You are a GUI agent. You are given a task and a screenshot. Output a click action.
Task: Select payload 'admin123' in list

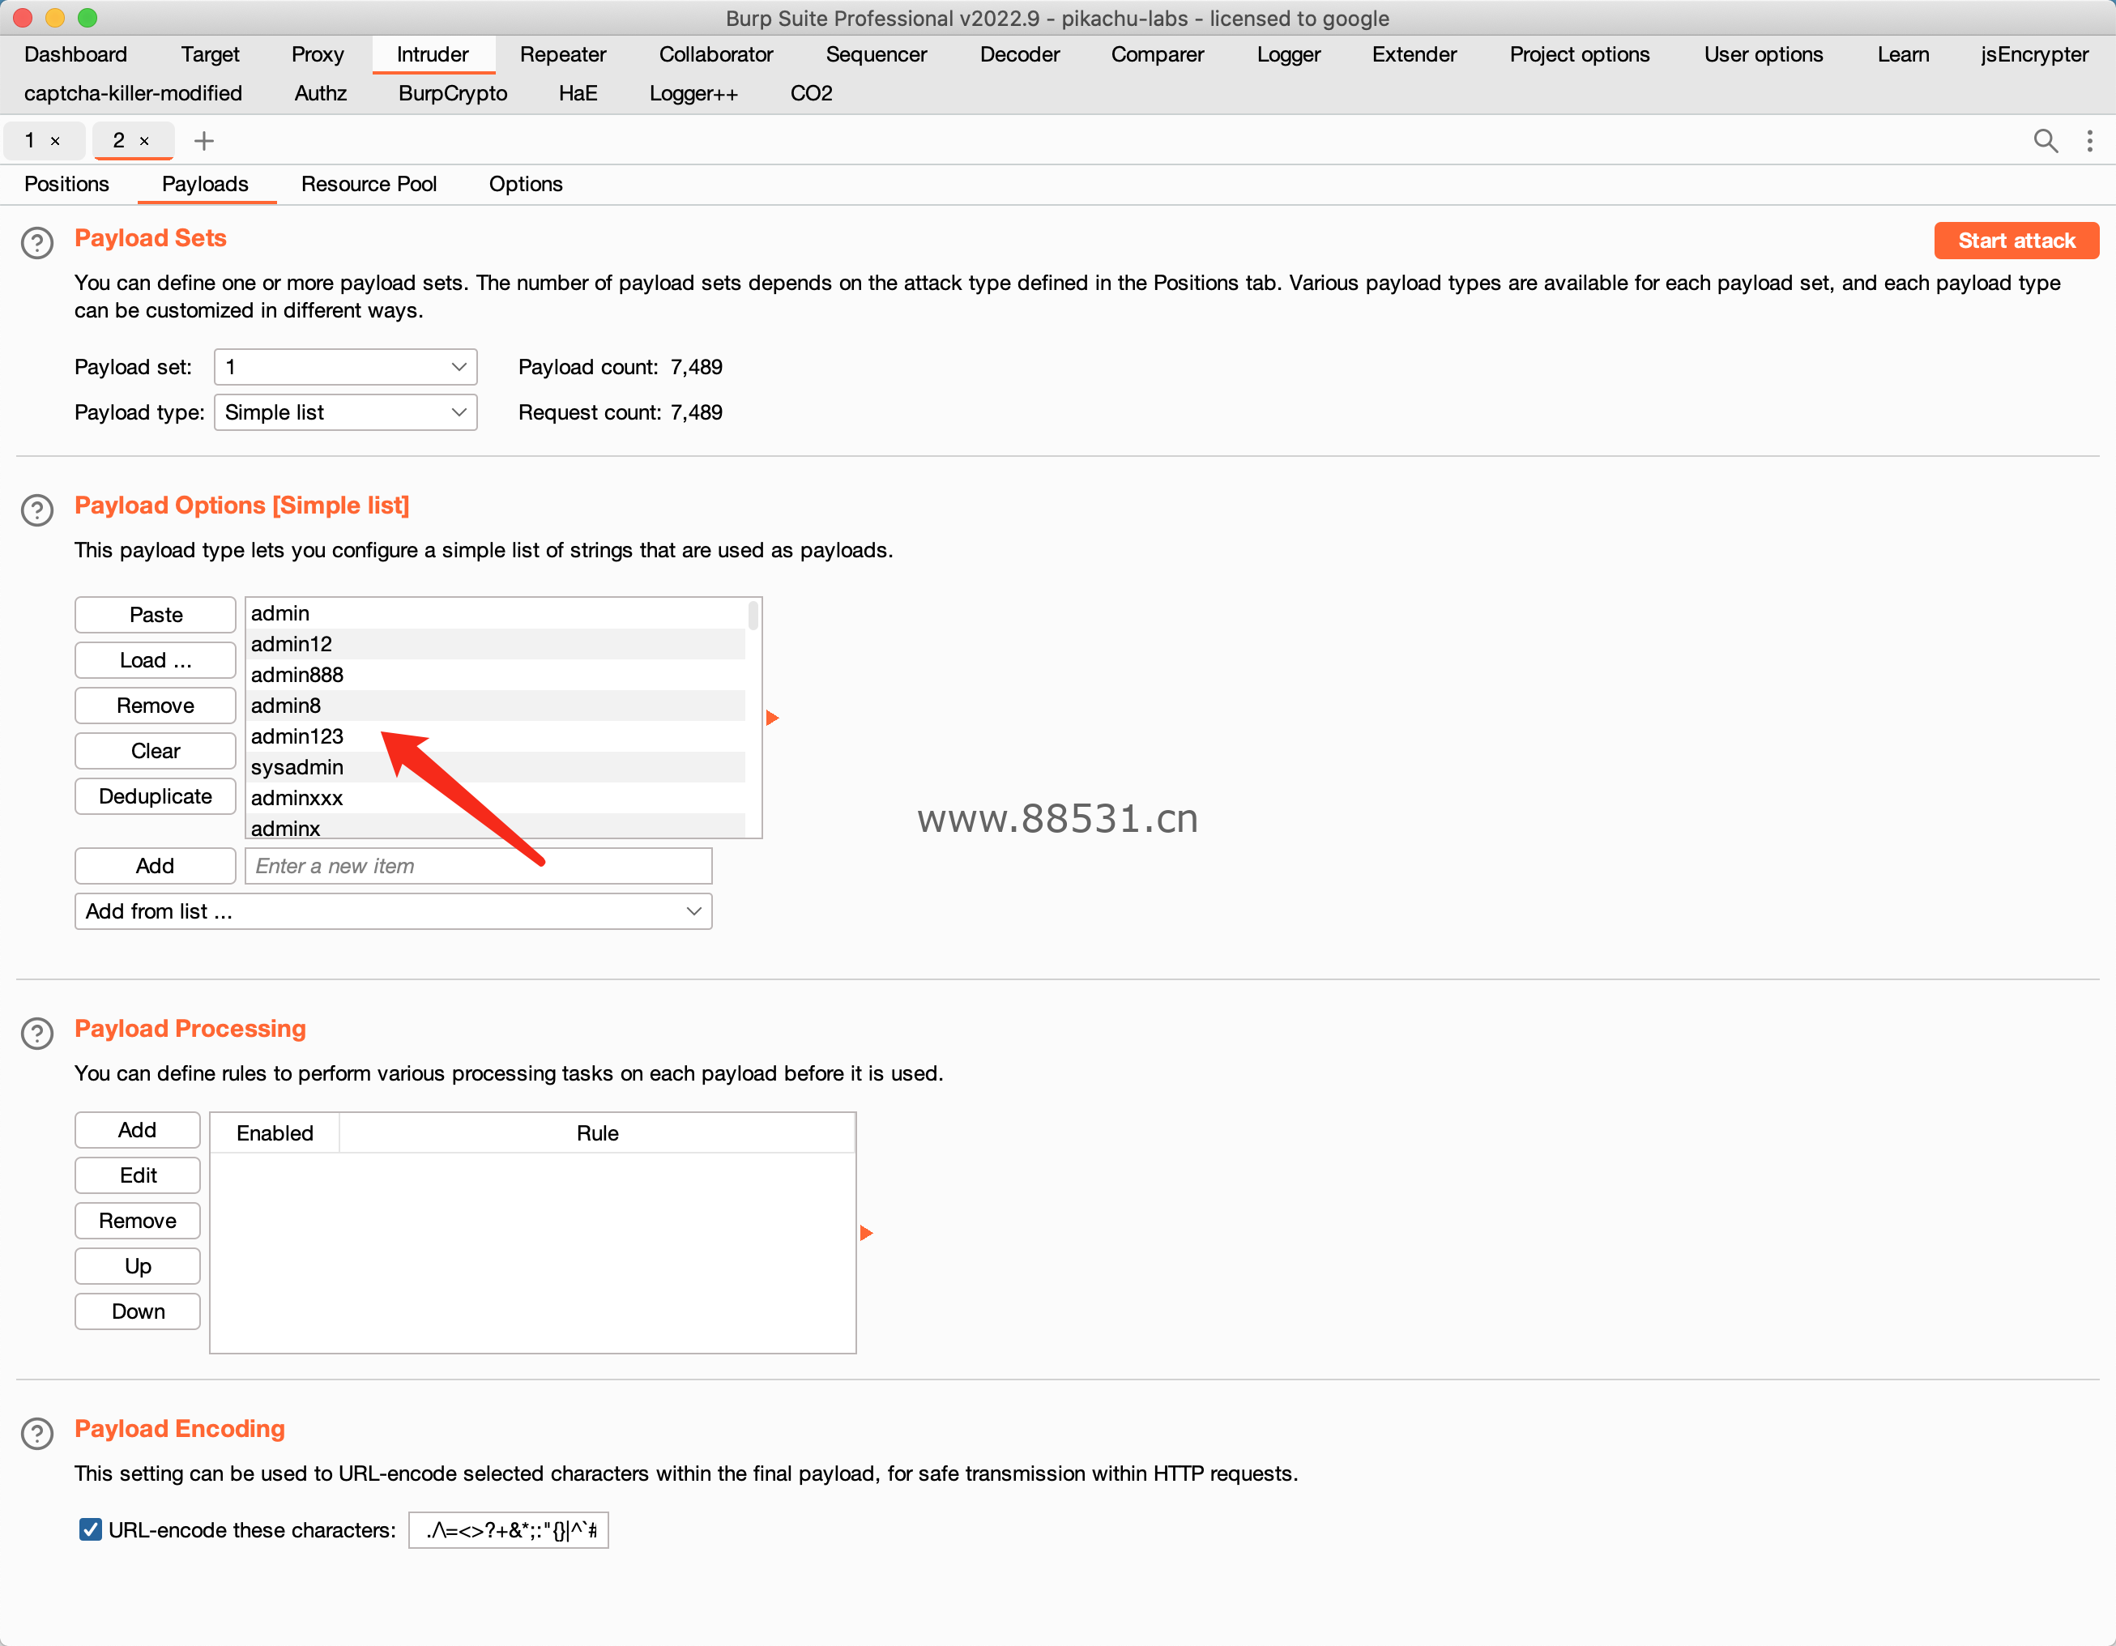coord(496,736)
